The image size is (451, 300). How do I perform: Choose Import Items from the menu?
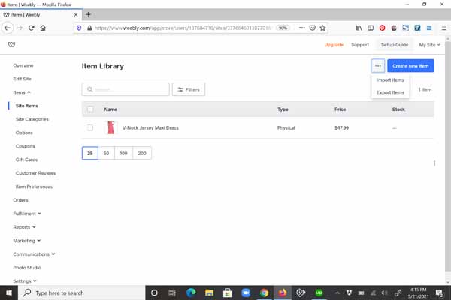coord(390,79)
